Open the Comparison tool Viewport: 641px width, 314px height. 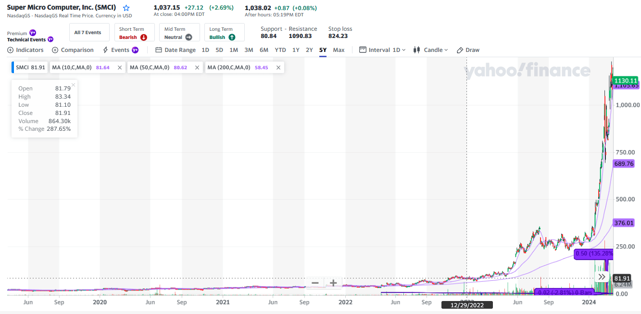point(73,50)
